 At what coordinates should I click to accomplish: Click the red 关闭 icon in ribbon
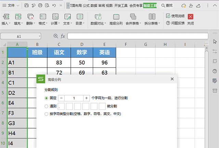click(x=190, y=16)
